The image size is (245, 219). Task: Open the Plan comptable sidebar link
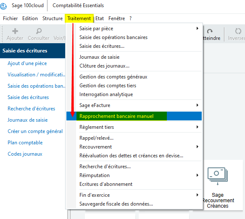click(25, 143)
